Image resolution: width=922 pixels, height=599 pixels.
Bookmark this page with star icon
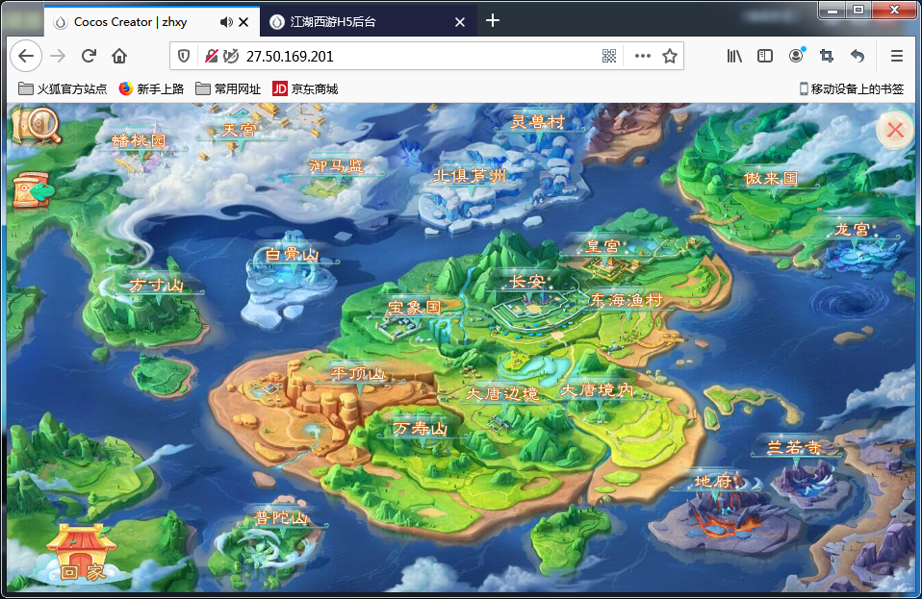pos(669,56)
